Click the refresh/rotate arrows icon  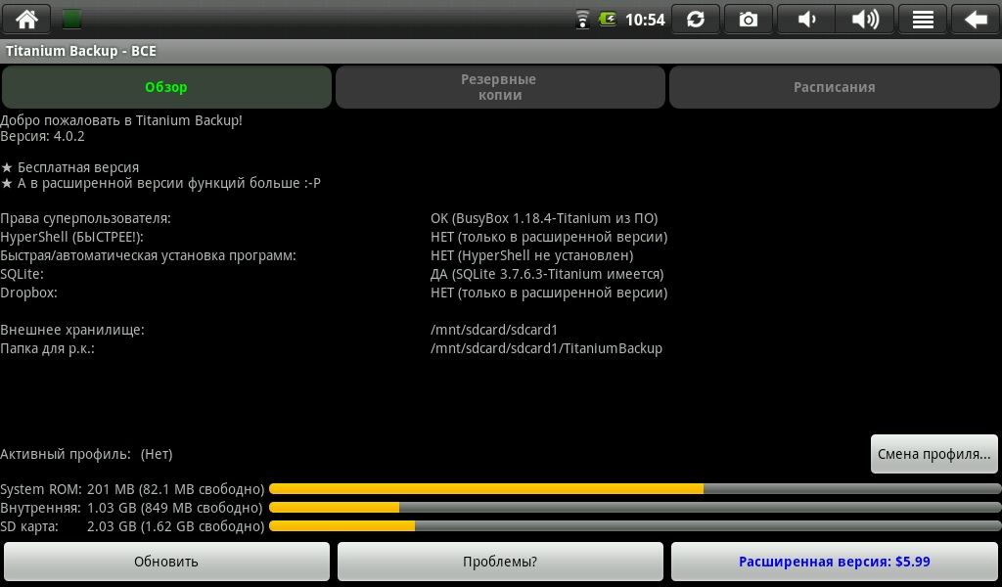[x=696, y=20]
